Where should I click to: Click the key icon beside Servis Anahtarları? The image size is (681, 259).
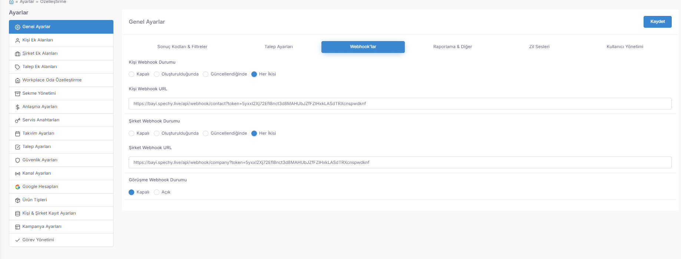click(17, 120)
